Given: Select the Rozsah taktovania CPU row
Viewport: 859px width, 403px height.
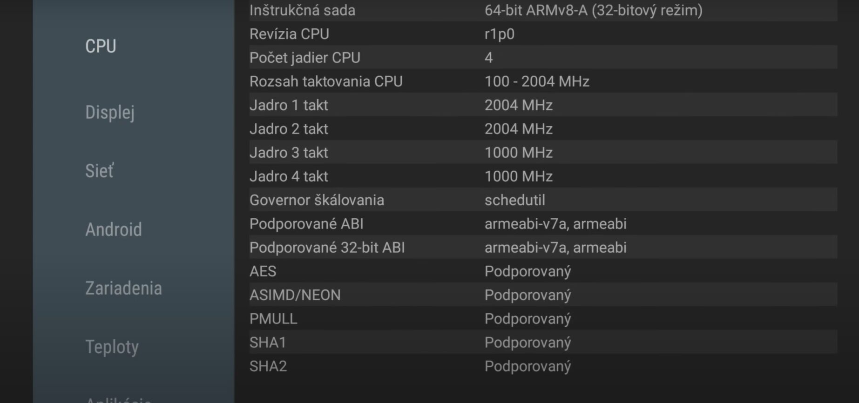Looking at the screenshot, I should 543,81.
